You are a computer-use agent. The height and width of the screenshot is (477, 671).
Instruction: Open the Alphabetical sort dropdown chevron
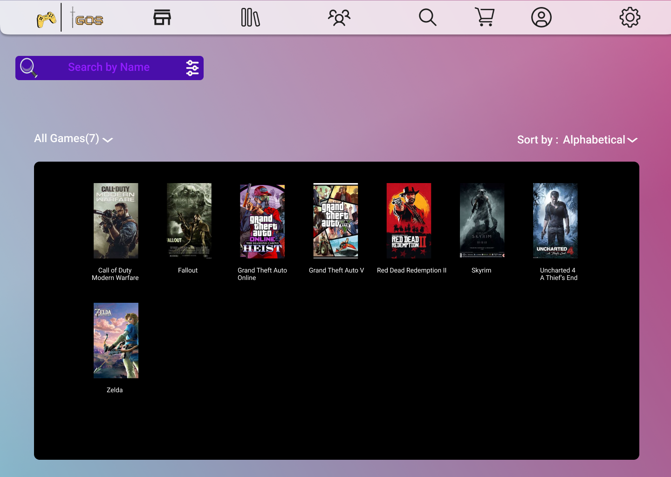point(632,140)
